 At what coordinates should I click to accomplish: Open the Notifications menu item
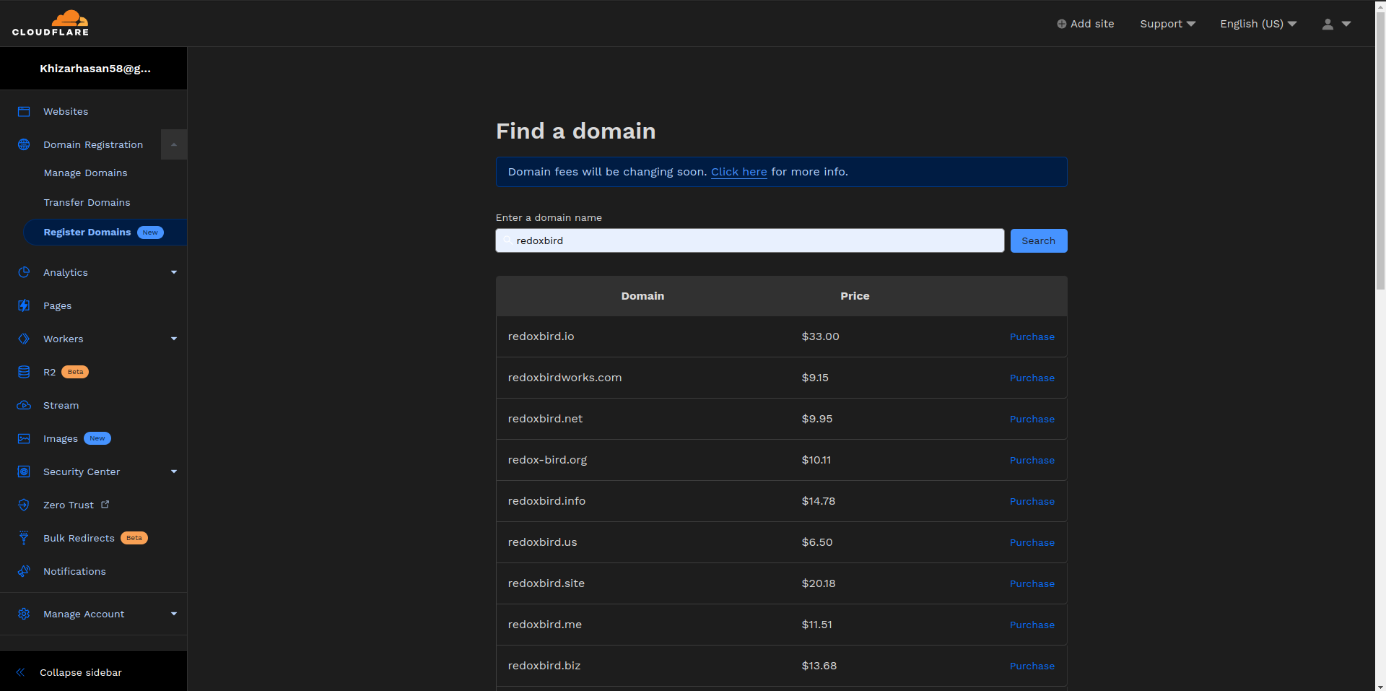click(74, 571)
